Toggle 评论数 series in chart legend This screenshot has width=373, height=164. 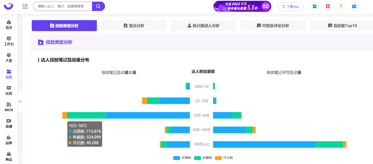click(x=224, y=158)
